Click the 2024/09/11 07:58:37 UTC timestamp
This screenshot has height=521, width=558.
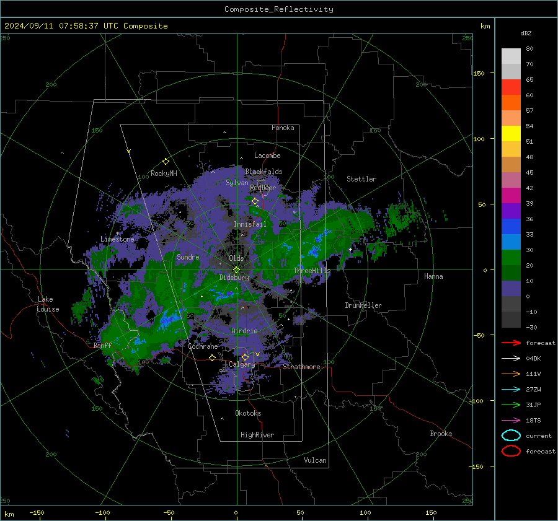click(86, 26)
